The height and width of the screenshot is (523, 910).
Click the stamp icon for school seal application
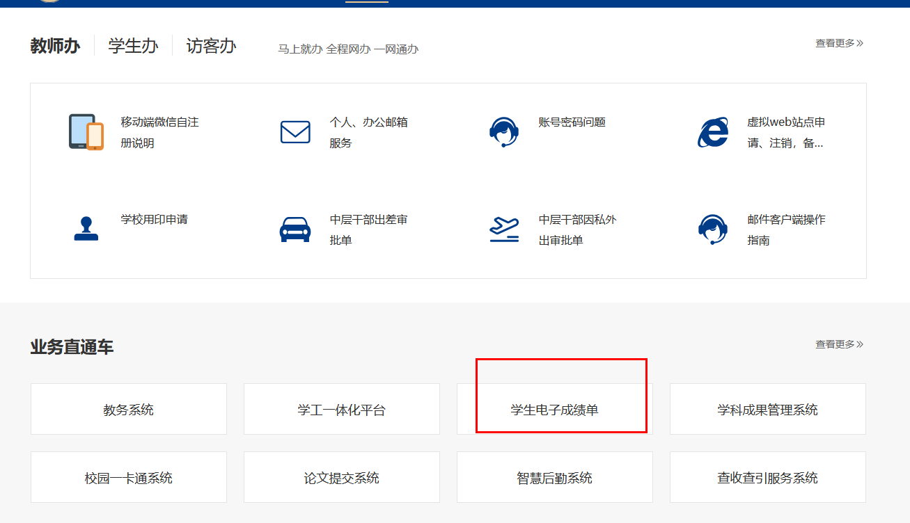86,230
